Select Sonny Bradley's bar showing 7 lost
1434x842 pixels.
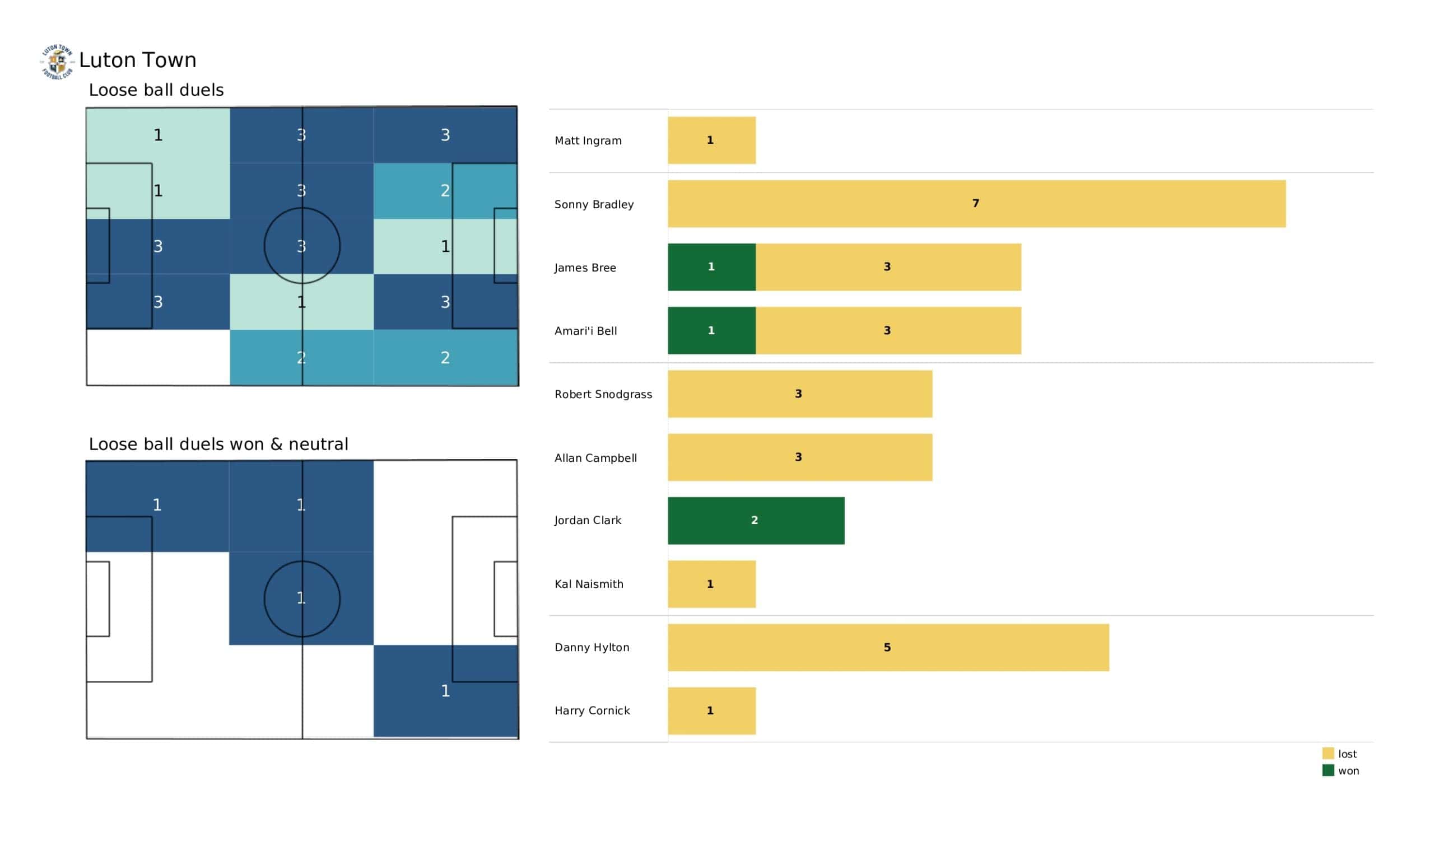tap(976, 204)
